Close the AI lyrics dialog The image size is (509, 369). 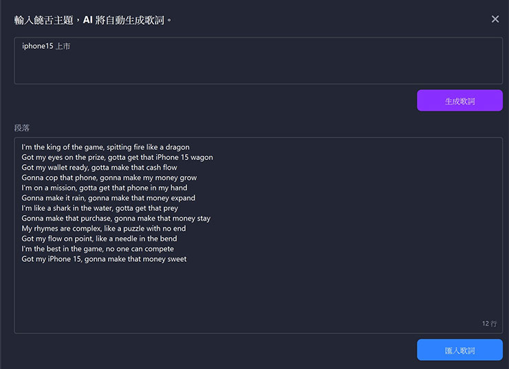pos(495,19)
